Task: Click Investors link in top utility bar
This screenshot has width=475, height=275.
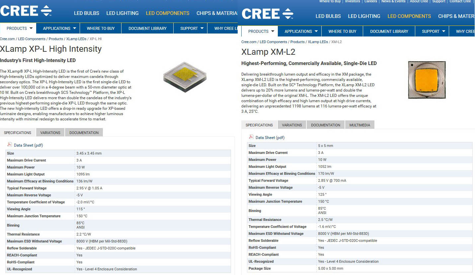Action: coord(353,1)
